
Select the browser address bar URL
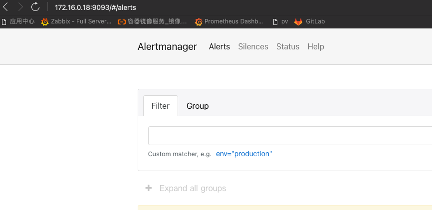click(x=95, y=7)
